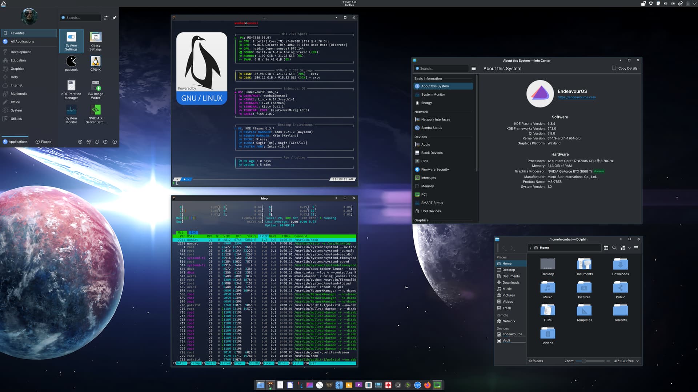Open Firefox from the dock
698x392 pixels.
428,385
